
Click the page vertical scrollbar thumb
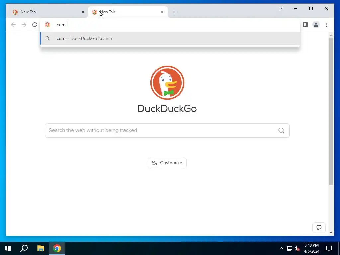click(331, 111)
